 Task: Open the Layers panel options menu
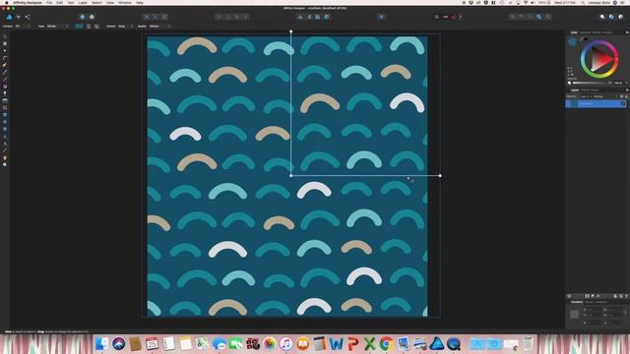pyautogui.click(x=627, y=89)
